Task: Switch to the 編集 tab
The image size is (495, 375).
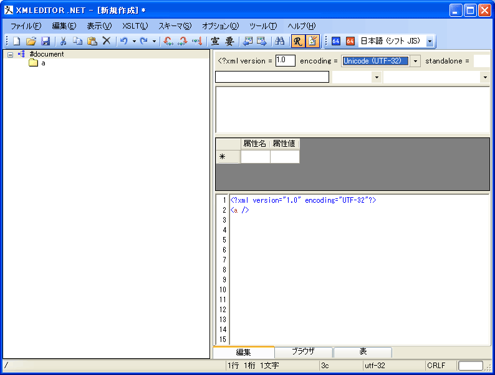Action: coord(243,353)
